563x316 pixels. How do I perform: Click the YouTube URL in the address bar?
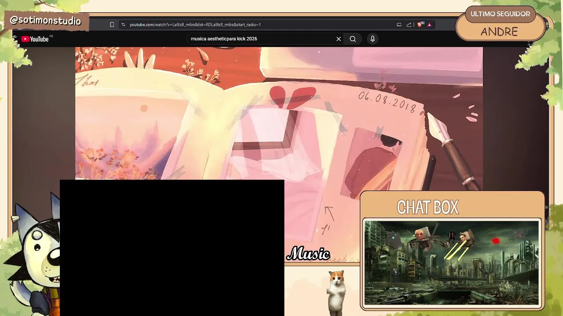click(x=195, y=25)
